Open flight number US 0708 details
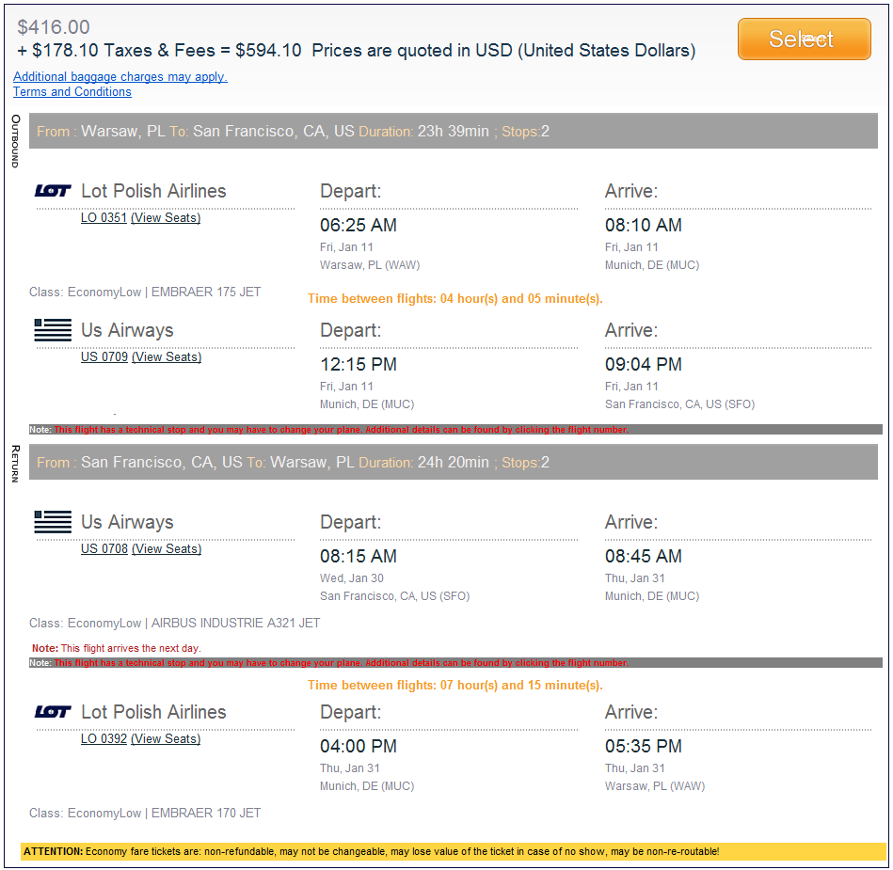Image resolution: width=893 pixels, height=870 pixels. [104, 549]
